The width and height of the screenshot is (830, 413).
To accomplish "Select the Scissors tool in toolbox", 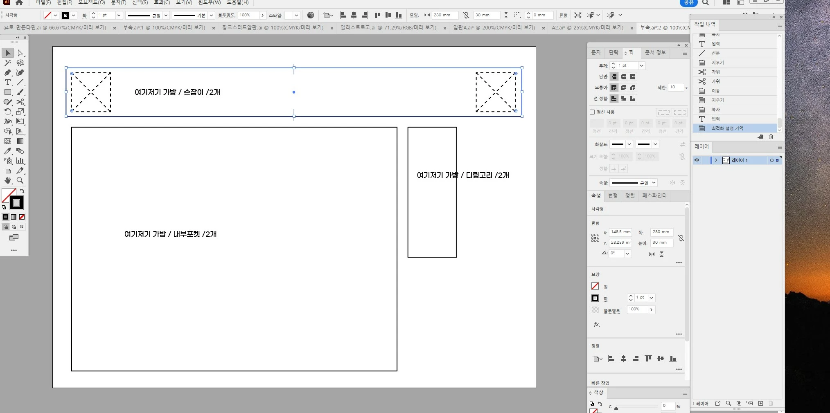I will [20, 102].
